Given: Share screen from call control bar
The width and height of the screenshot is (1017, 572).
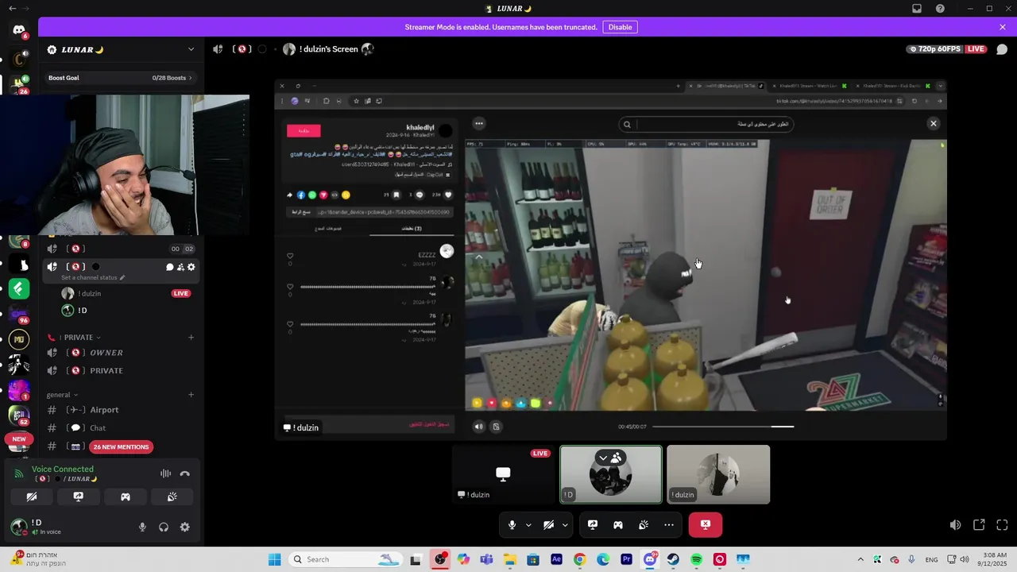Looking at the screenshot, I should 593,525.
